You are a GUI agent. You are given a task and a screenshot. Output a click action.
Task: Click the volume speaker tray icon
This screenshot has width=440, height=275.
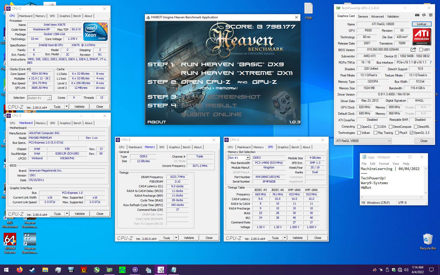[x=406, y=270]
